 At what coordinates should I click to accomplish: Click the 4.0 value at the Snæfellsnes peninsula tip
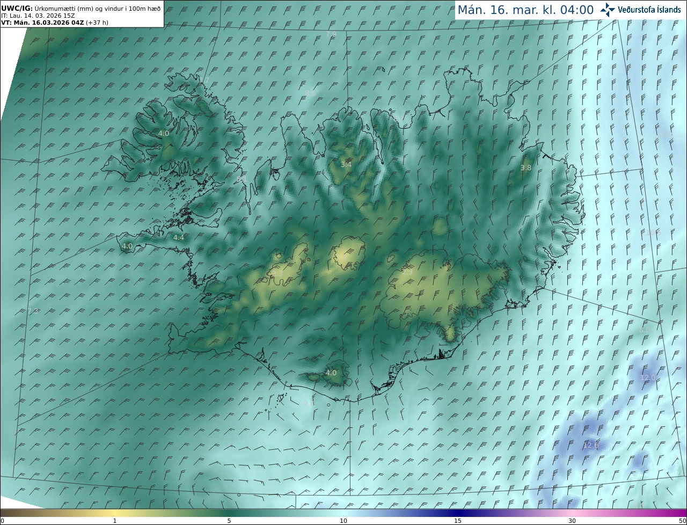(127, 246)
